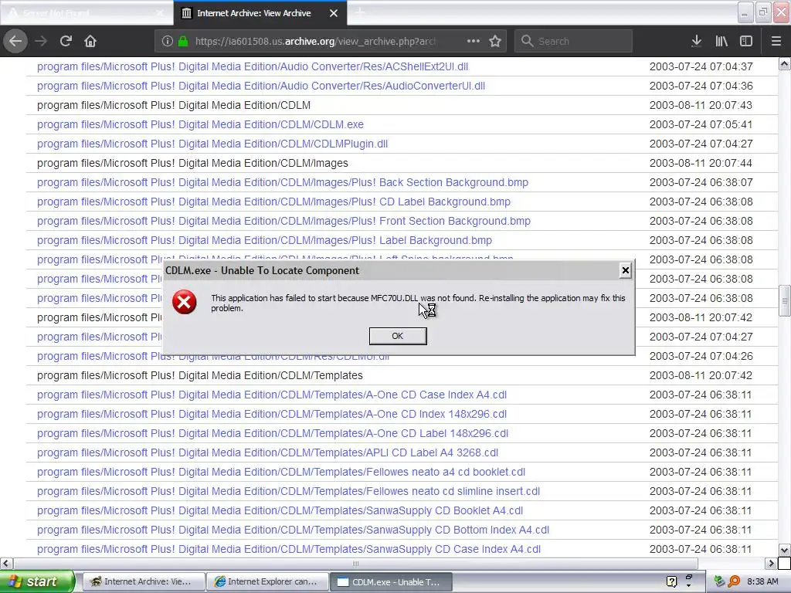Open Plus! Label Background.bmp link
The image size is (791, 593).
click(x=264, y=241)
